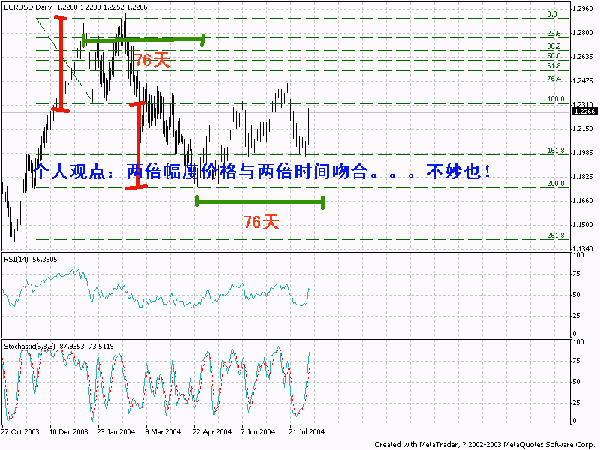Click the blue Chinese commentary text
Image resolution: width=600 pixels, height=450 pixels.
(262, 171)
